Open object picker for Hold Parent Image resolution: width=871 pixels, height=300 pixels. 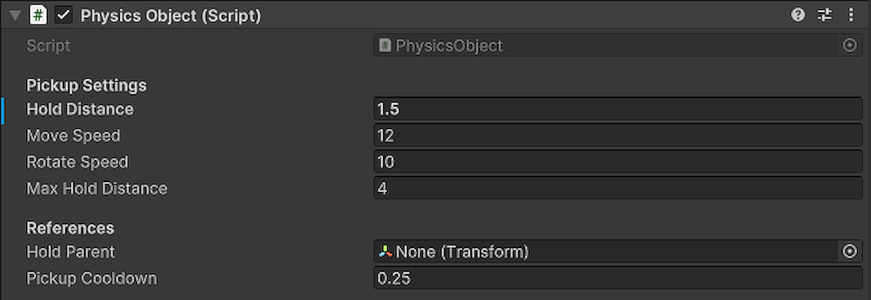[x=849, y=251]
